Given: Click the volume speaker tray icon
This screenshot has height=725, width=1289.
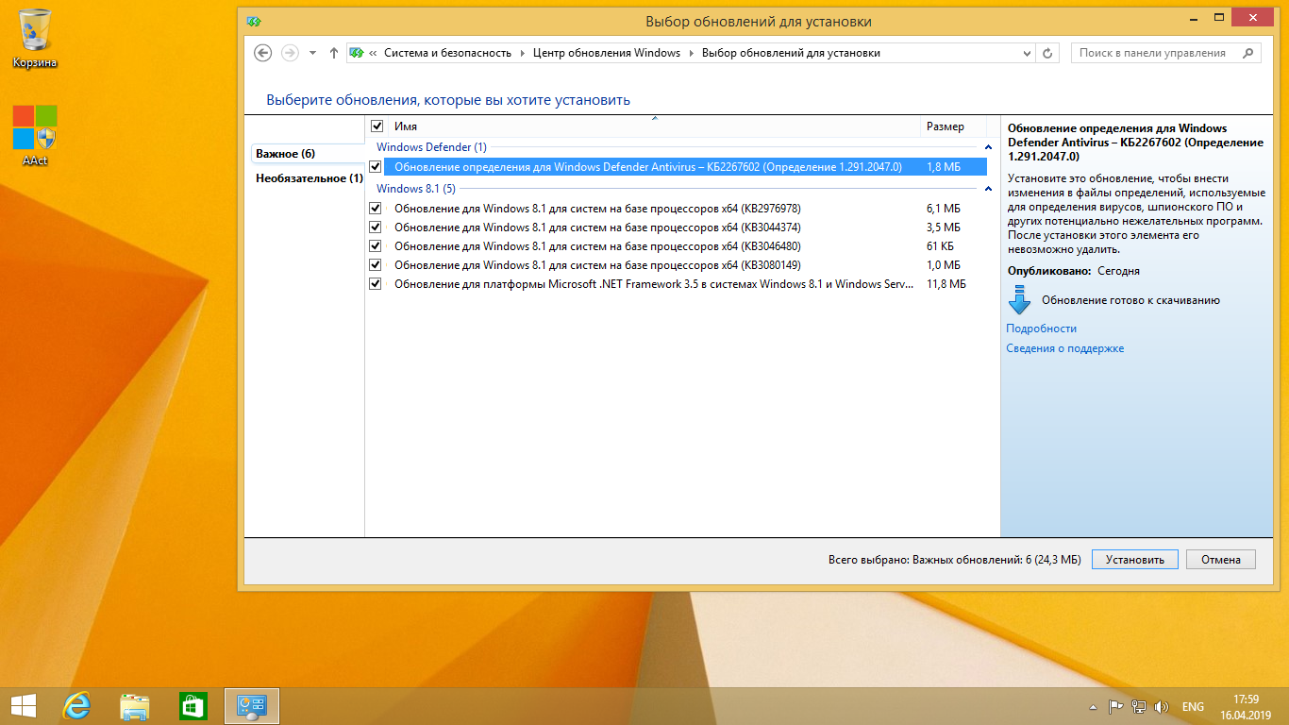Looking at the screenshot, I should pos(1162,706).
